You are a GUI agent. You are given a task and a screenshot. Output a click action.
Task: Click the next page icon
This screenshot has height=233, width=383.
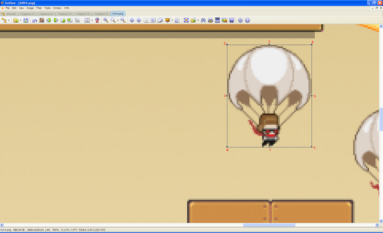click(x=153, y=20)
